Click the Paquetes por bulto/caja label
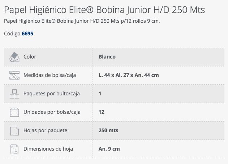 [52, 94]
